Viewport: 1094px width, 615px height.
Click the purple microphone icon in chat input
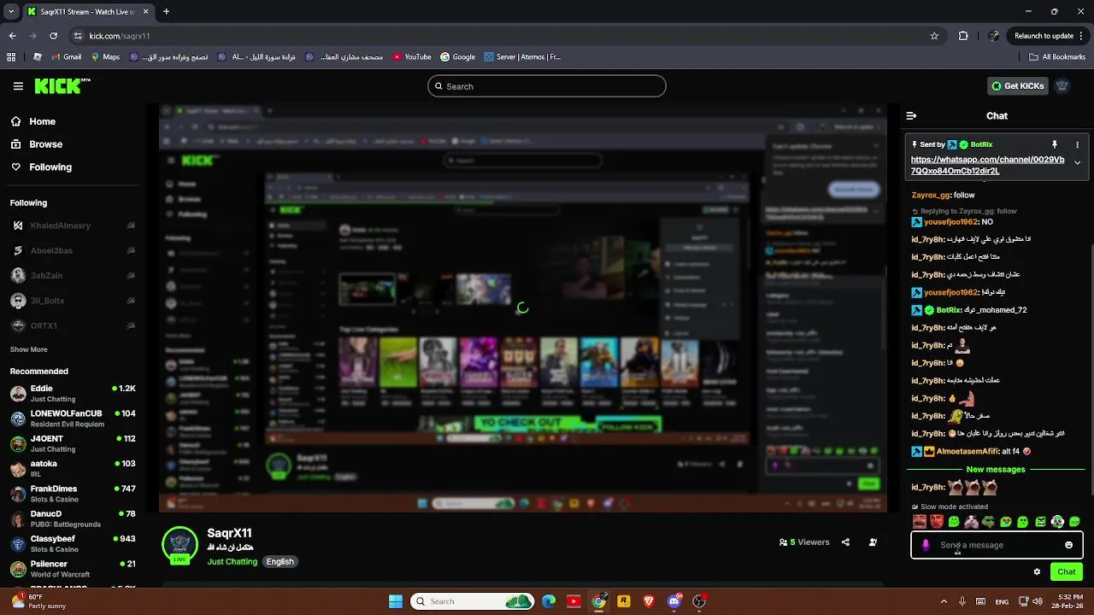coord(926,545)
